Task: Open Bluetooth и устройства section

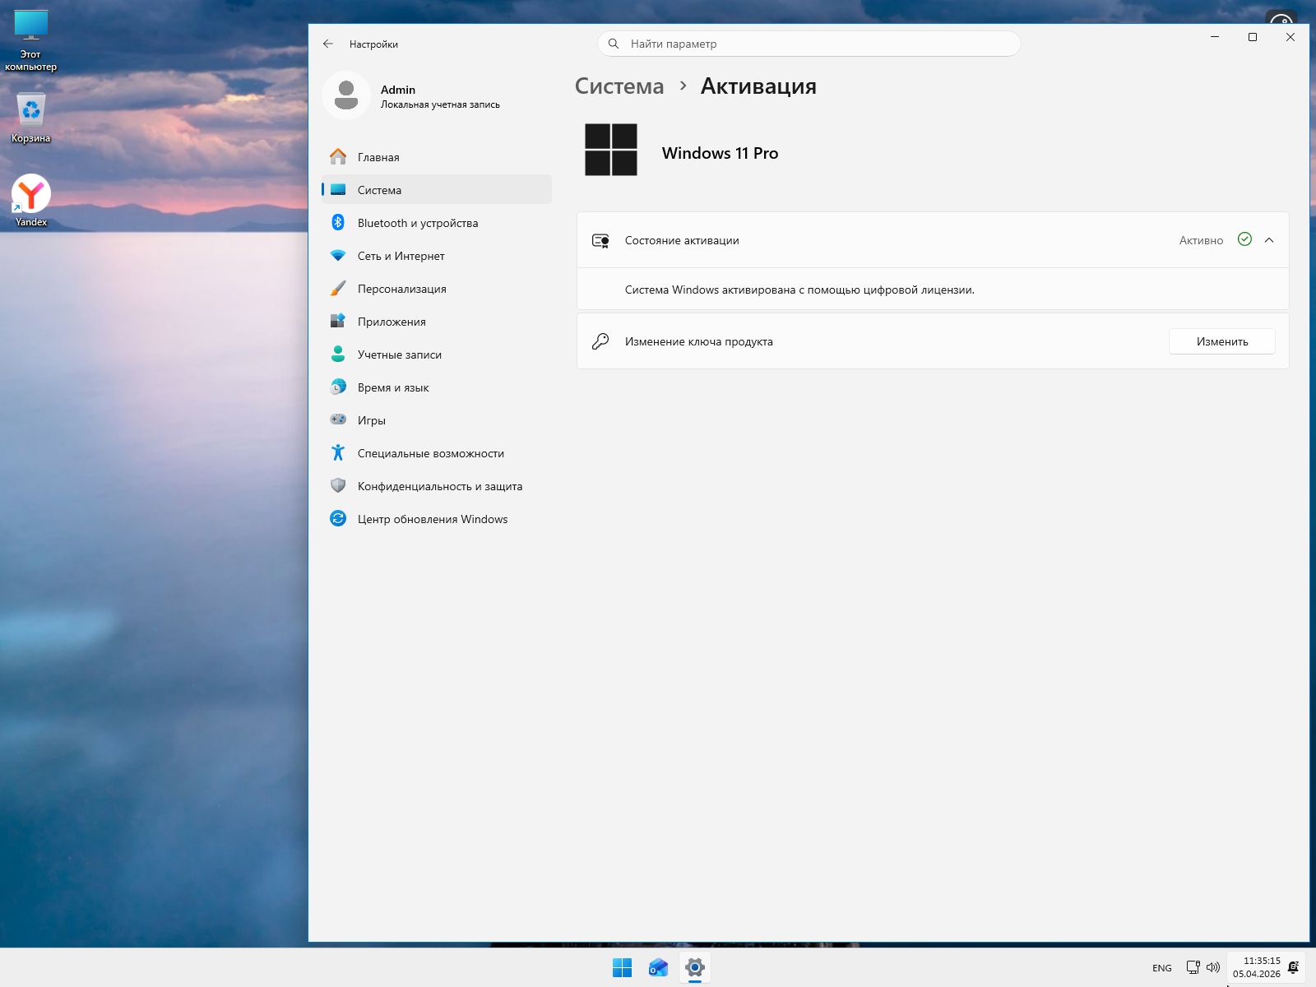Action: pyautogui.click(x=417, y=223)
